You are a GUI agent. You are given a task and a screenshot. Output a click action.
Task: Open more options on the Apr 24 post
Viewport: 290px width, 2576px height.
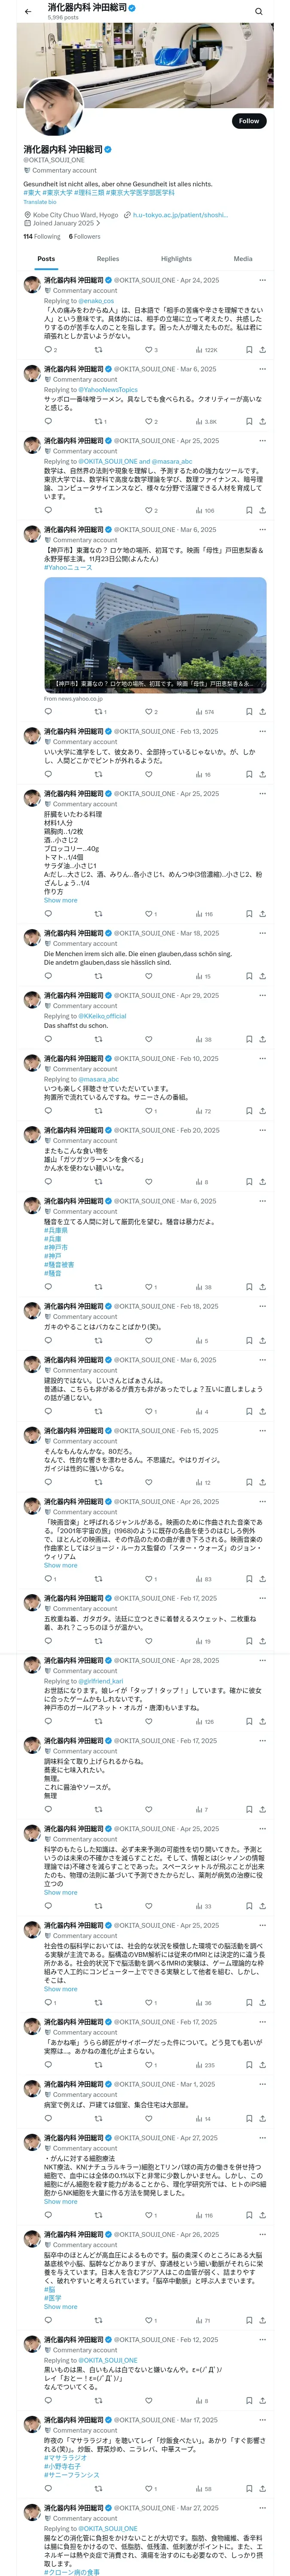tap(262, 280)
